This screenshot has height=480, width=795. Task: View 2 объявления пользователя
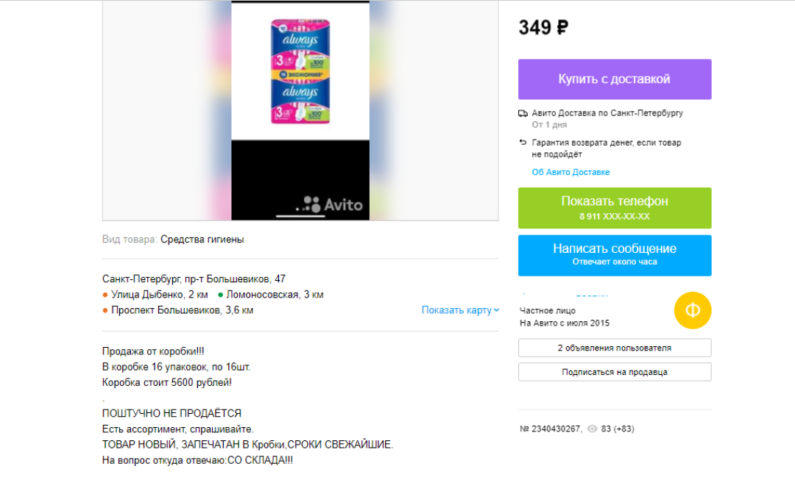pos(615,348)
